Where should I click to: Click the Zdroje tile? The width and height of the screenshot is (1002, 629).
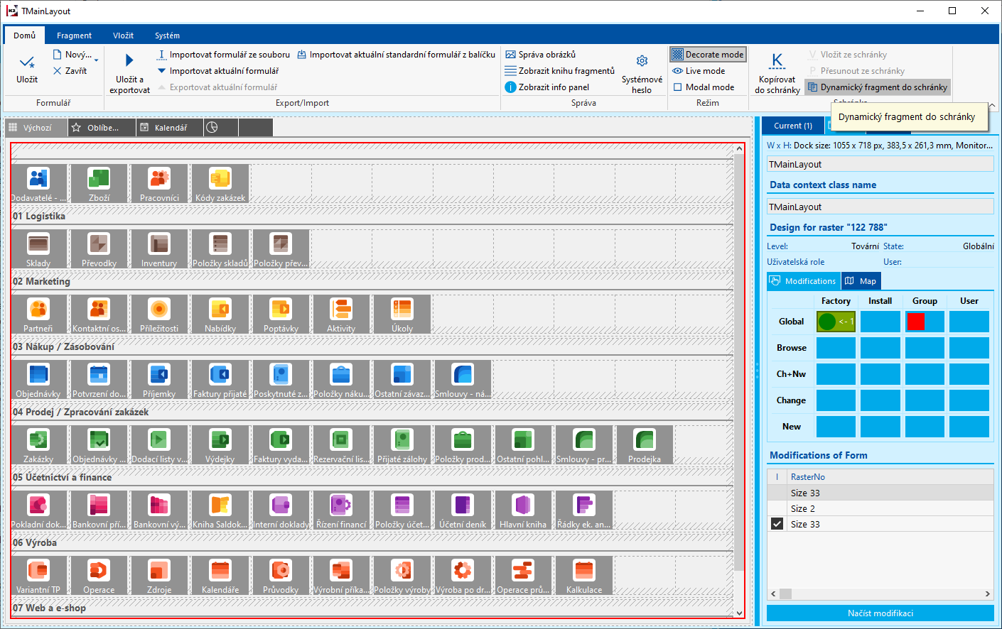click(159, 576)
